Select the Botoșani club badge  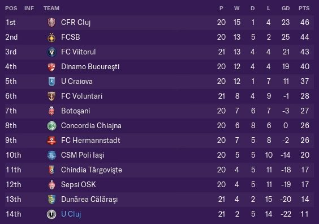click(x=51, y=111)
